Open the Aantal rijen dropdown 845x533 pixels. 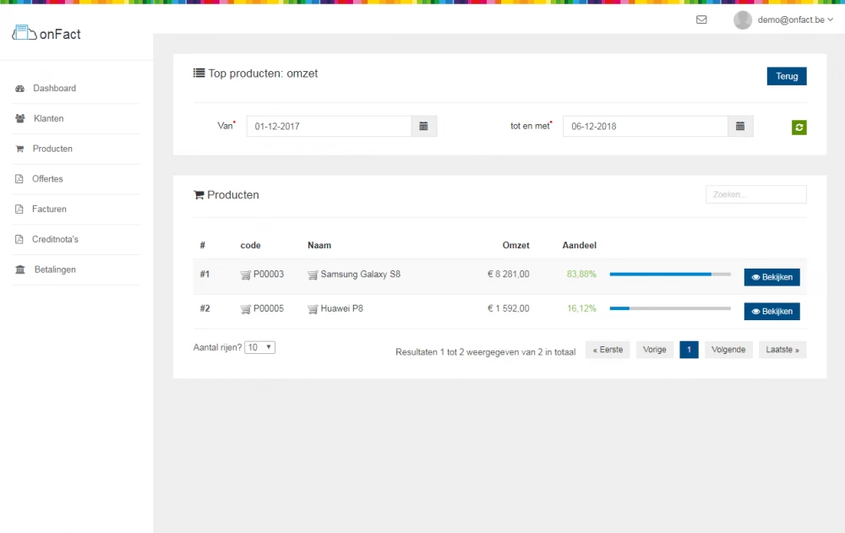coord(259,347)
